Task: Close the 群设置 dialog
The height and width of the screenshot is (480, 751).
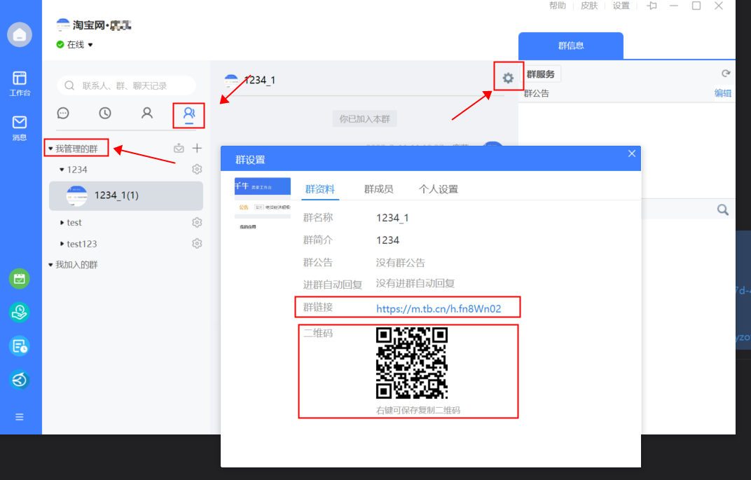Action: click(632, 153)
